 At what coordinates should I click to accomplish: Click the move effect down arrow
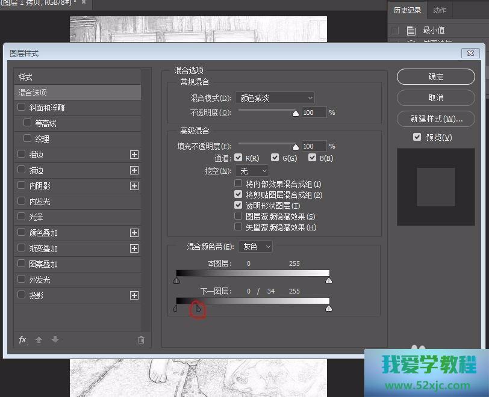55,340
